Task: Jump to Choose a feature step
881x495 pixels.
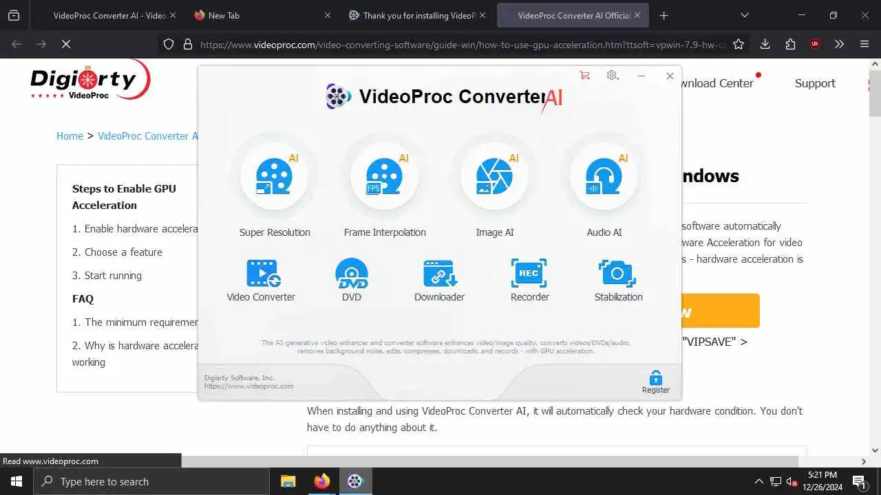Action: [117, 252]
